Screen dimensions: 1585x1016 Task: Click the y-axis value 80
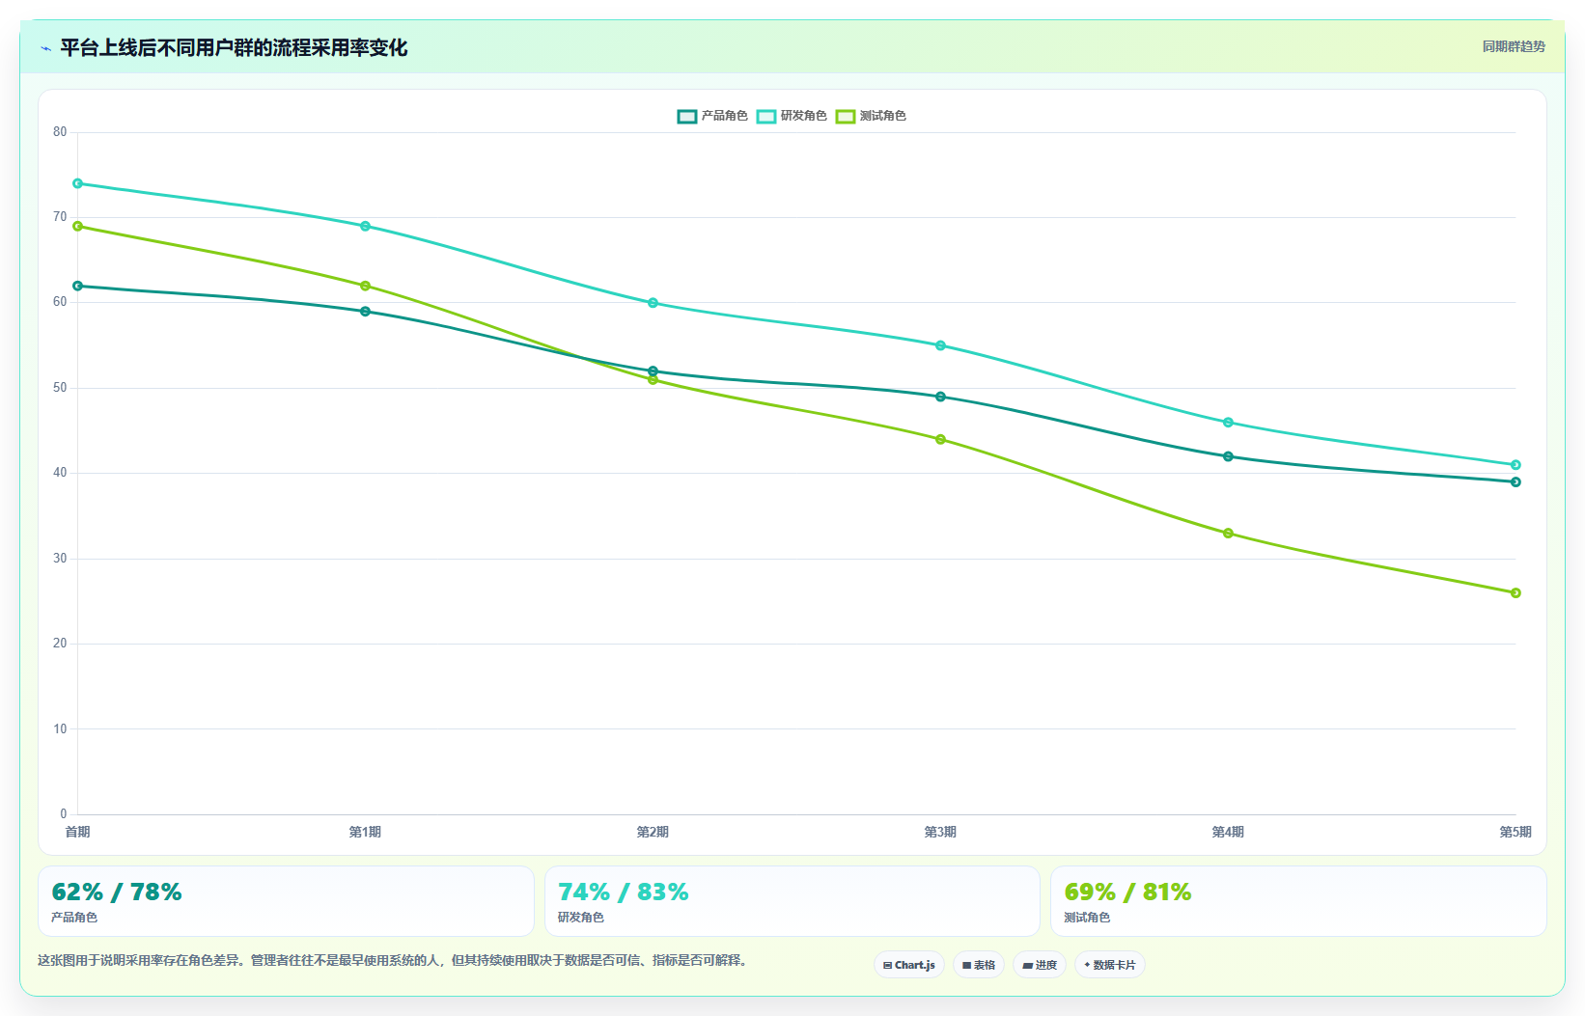tap(61, 132)
